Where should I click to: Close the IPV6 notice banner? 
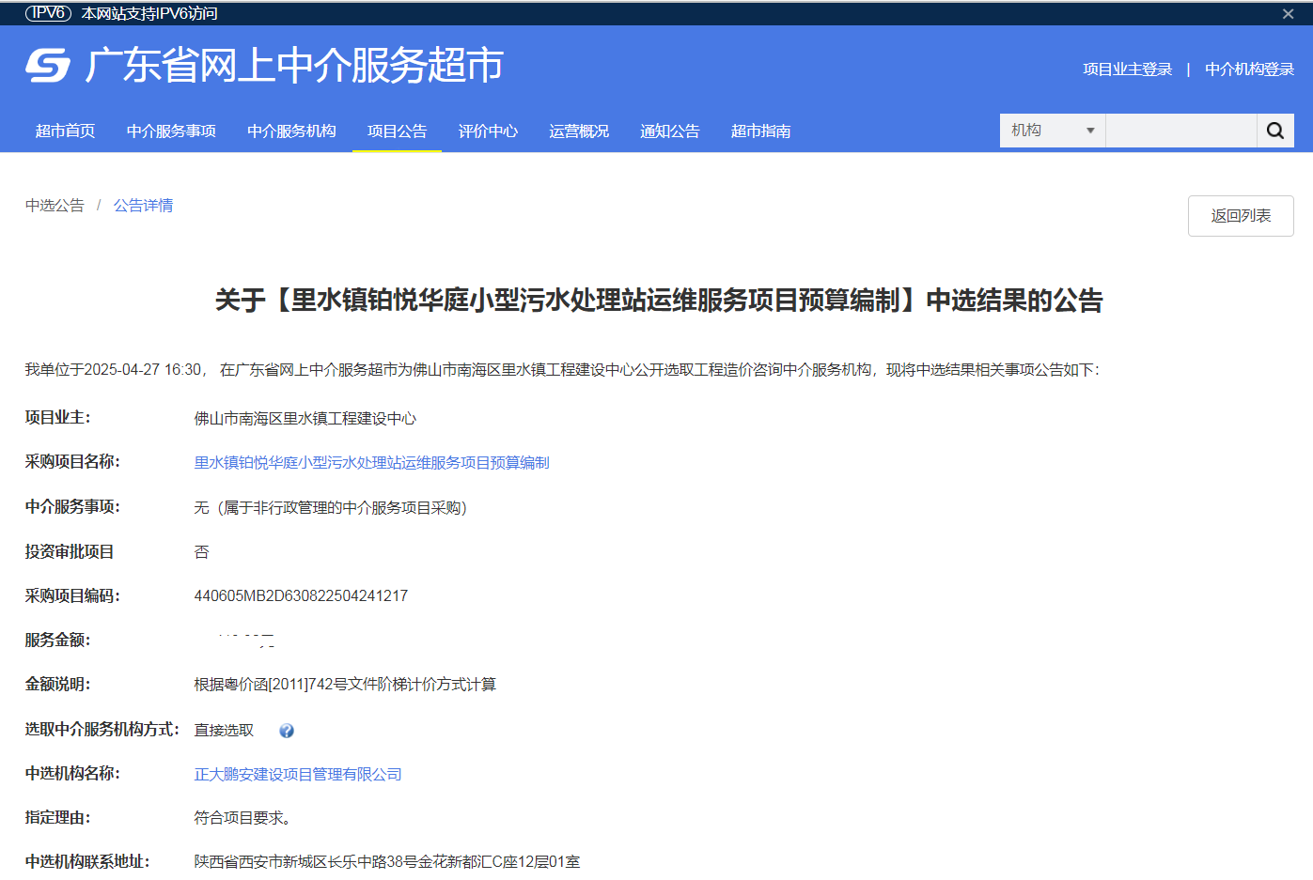point(1288,13)
